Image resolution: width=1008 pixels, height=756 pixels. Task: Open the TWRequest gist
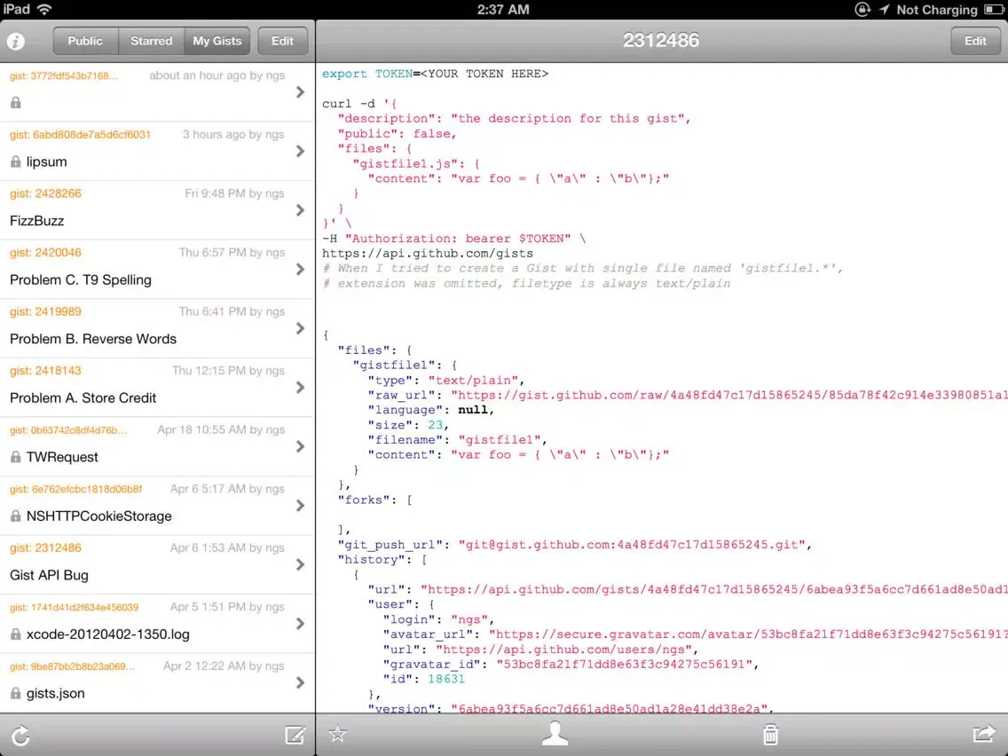pos(157,447)
